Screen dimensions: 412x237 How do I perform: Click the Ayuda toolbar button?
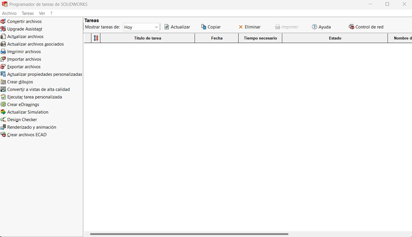pyautogui.click(x=321, y=27)
